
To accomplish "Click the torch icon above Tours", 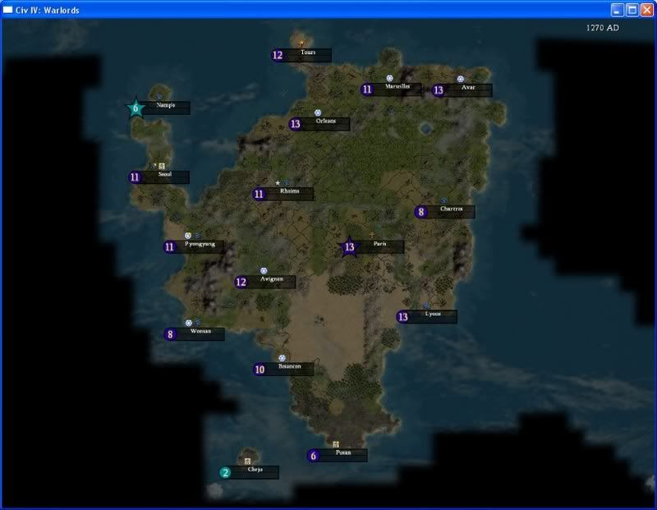I will click(301, 44).
